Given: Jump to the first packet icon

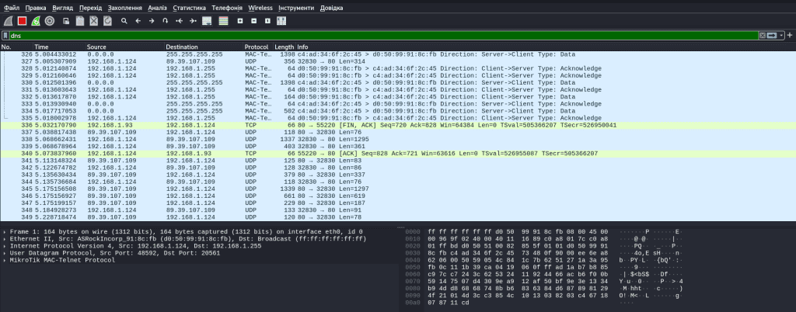Looking at the screenshot, I should (179, 21).
